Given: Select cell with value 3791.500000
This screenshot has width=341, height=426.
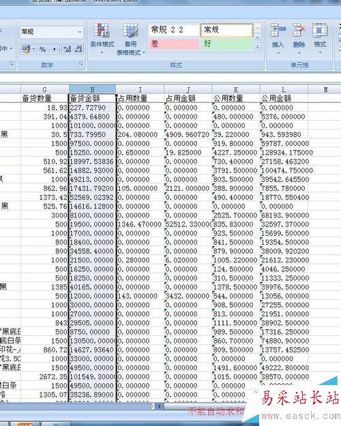Looking at the screenshot, I should pos(236,170).
